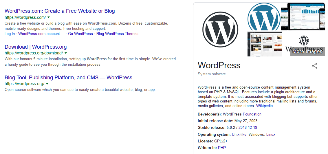Open the 'WordPress.com account ...' sitelink
328x154 pixels.
[41, 34]
